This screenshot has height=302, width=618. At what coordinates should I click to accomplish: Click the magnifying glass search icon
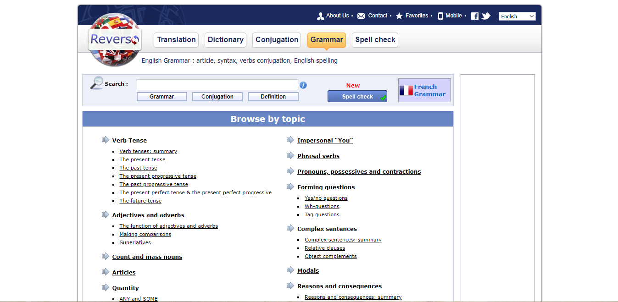[97, 83]
